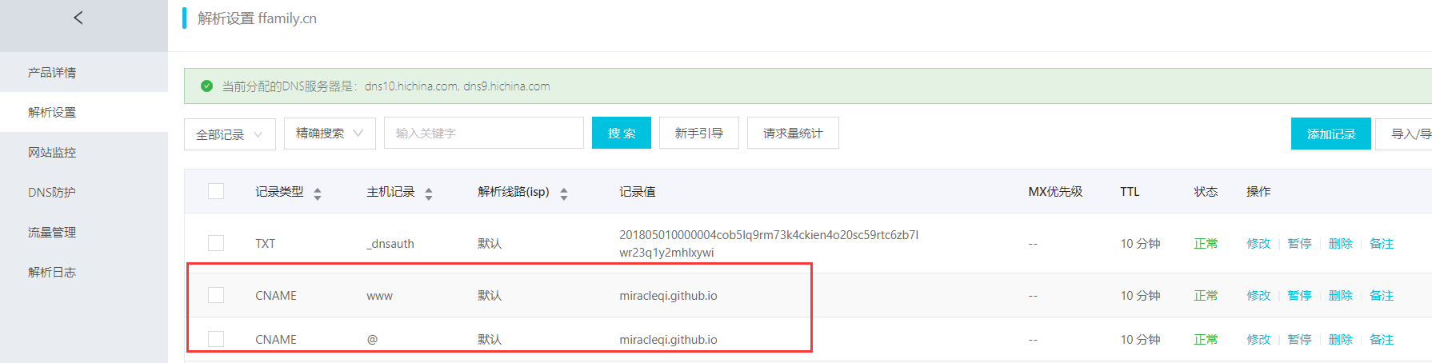Open the 全部记录 dropdown
Screen dimensions: 1432x363
click(230, 134)
